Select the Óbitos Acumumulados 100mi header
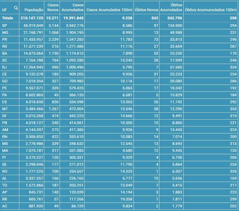Viewport: 239px width, 211px height. (x=210, y=10)
